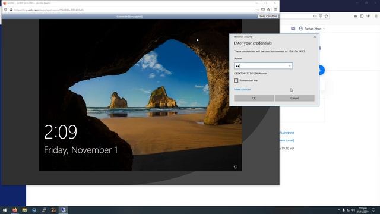This screenshot has height=214, width=380.
Task: Open the Farhan Khan account dropdown
Action: click(312, 29)
